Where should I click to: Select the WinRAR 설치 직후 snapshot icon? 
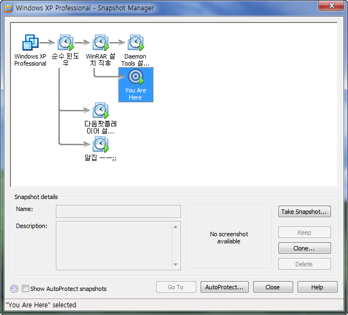[100, 42]
